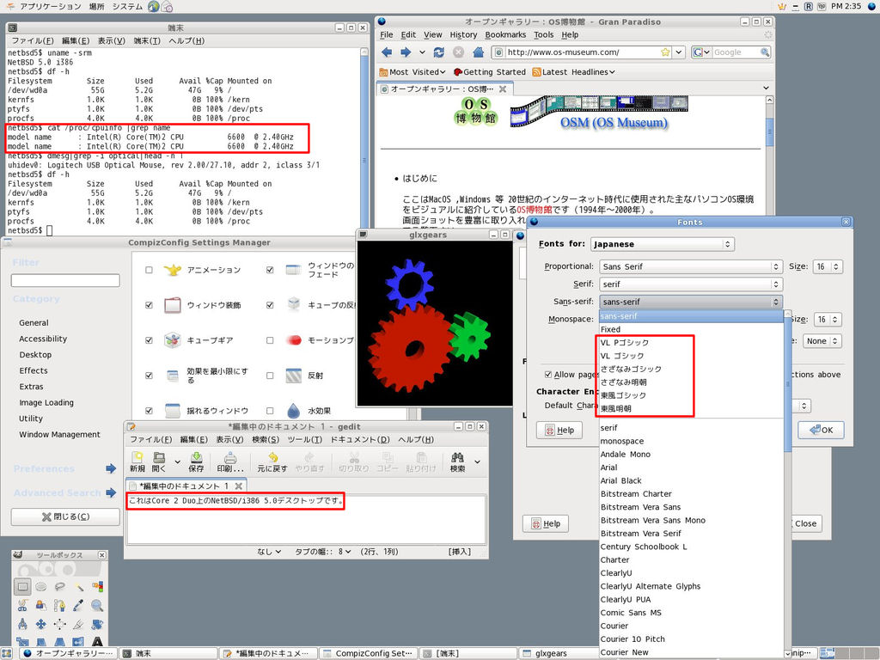Screen dimensions: 880x660
Task: Click 閉じる(C) in CompizConfig Settings Manager
Action: point(65,516)
